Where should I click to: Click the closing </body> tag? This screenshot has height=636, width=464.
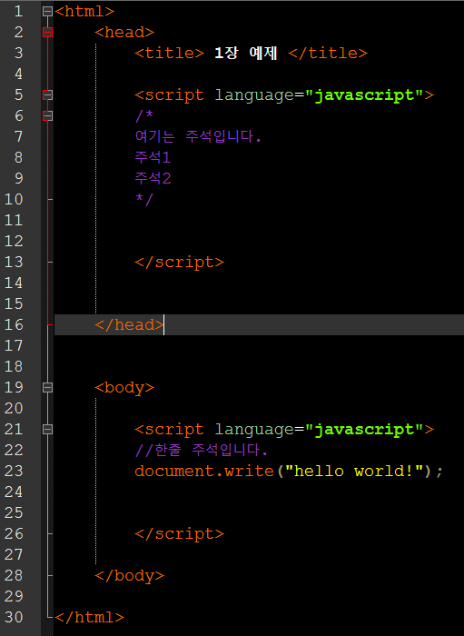(x=129, y=576)
